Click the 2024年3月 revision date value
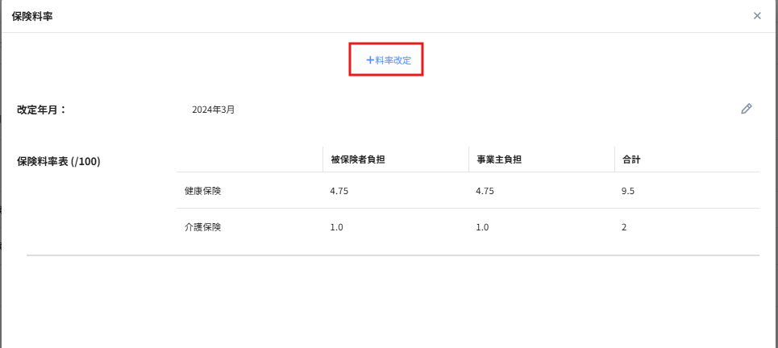The image size is (778, 348). [x=214, y=110]
